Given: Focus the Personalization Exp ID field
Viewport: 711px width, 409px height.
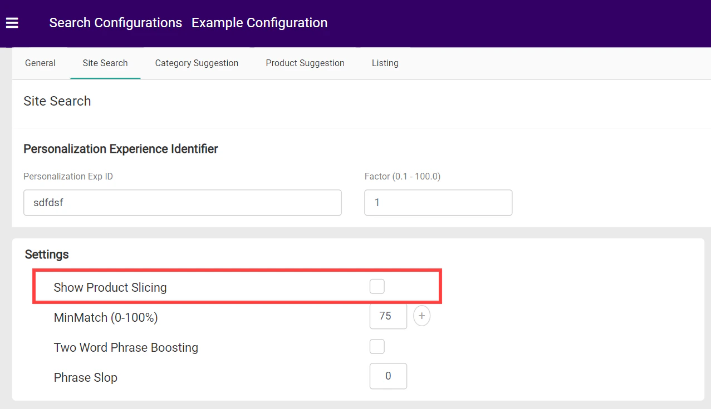Looking at the screenshot, I should tap(182, 203).
